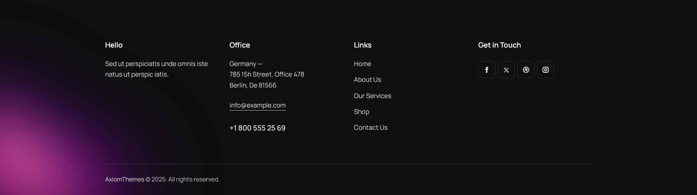The width and height of the screenshot is (697, 195).
Task: Click the Berlin, De 81566 address line
Action: [253, 85]
